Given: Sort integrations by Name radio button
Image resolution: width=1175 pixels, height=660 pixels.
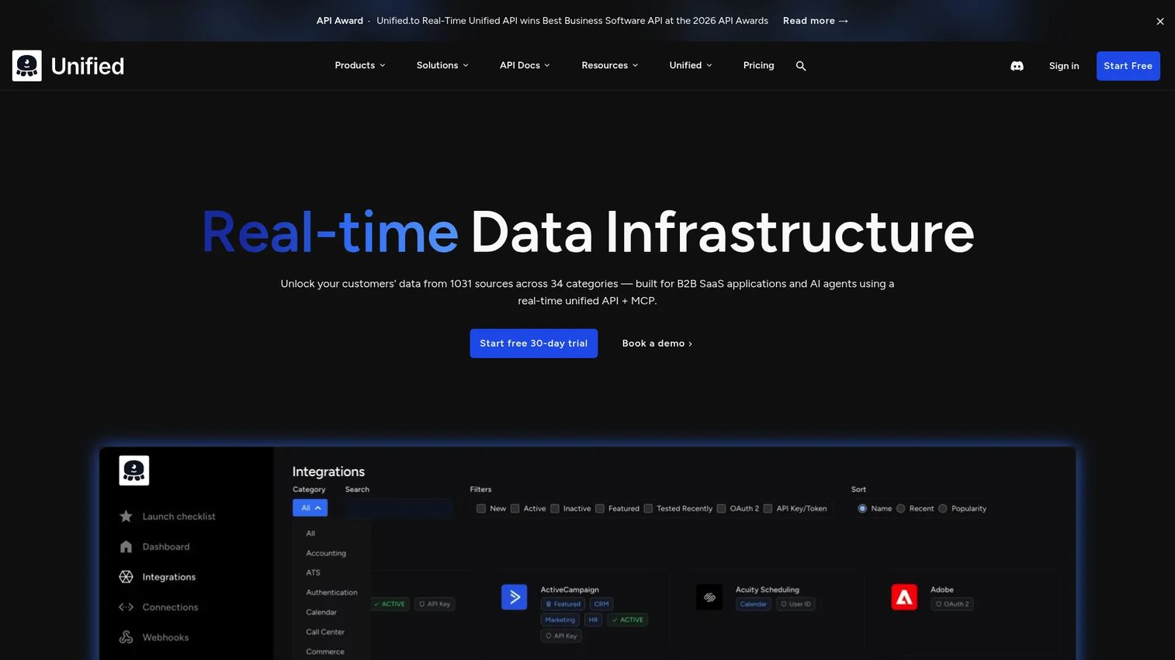Looking at the screenshot, I should tap(862, 509).
